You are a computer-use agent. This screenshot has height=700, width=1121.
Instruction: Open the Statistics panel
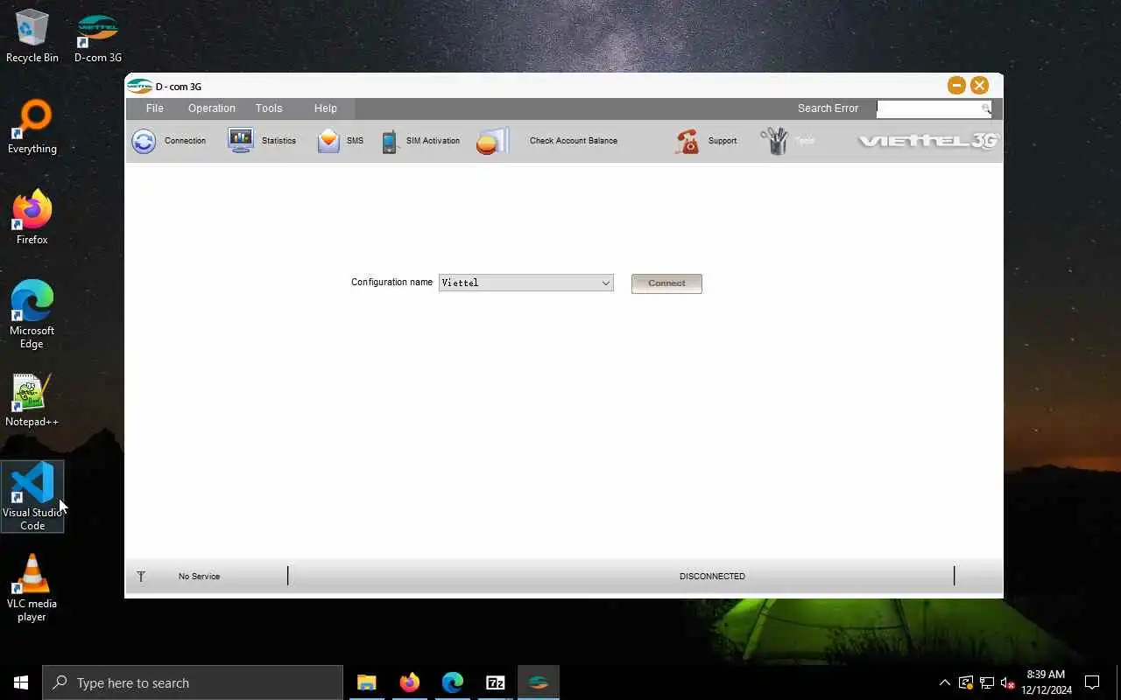(x=262, y=141)
